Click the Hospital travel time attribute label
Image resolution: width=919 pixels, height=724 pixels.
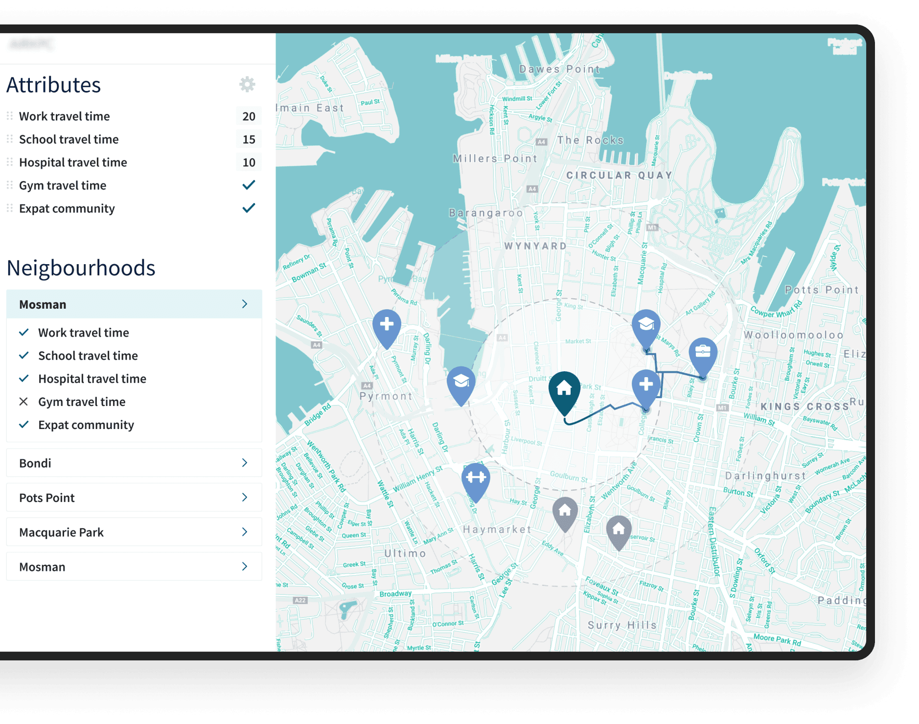tap(73, 162)
